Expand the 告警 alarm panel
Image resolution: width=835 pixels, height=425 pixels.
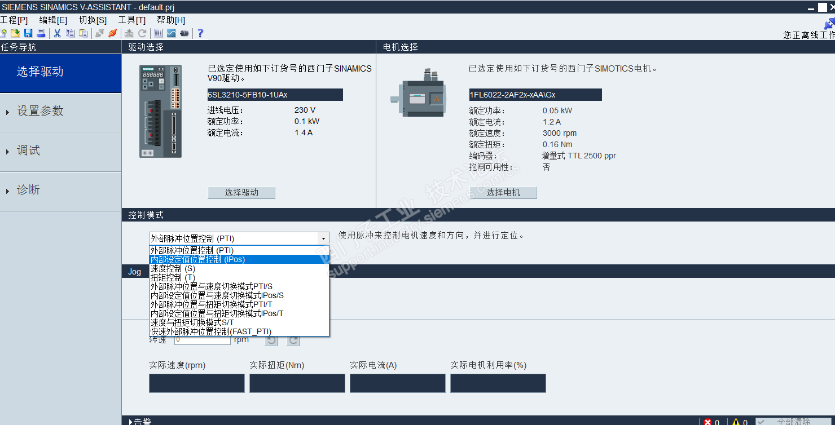pyautogui.click(x=140, y=421)
